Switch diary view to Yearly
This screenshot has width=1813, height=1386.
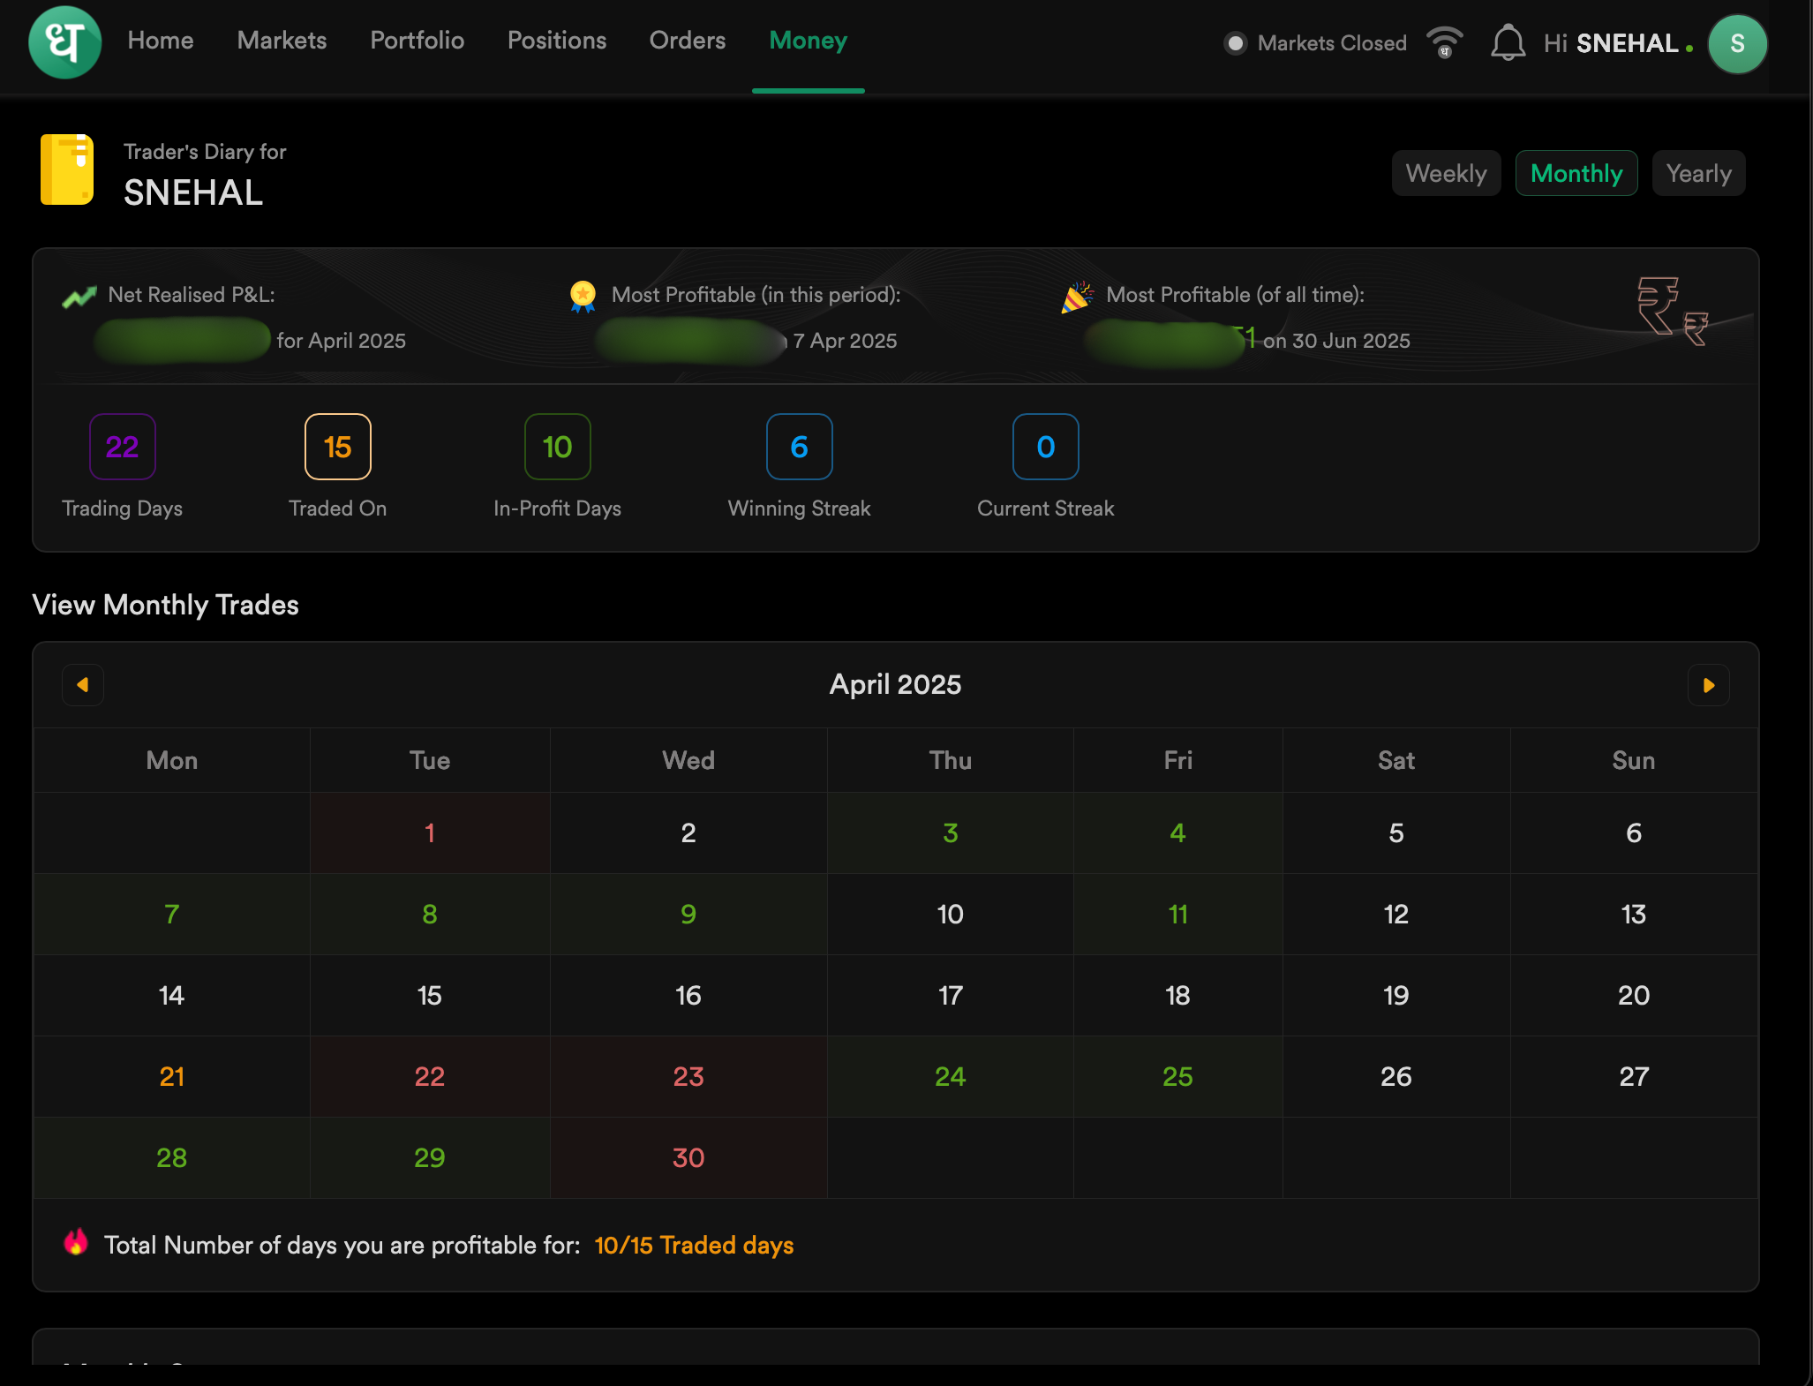1697,173
